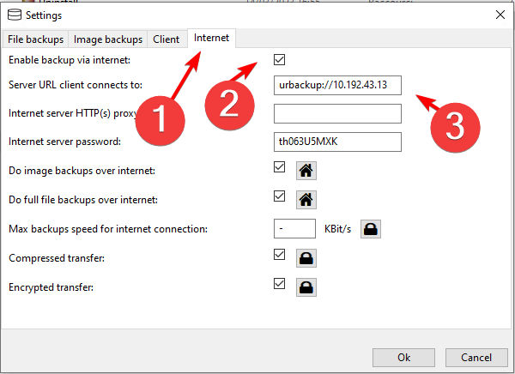Screen dimensions: 515x374
Task: Click the Settings window title icon
Action: click(13, 15)
